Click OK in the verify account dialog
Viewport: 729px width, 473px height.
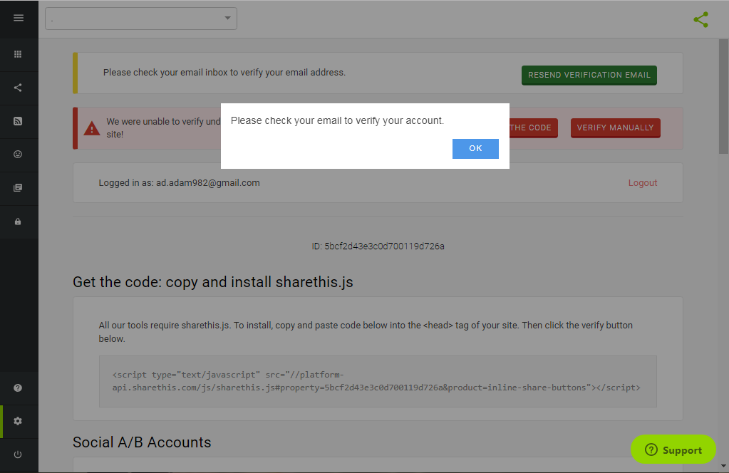[x=475, y=149]
